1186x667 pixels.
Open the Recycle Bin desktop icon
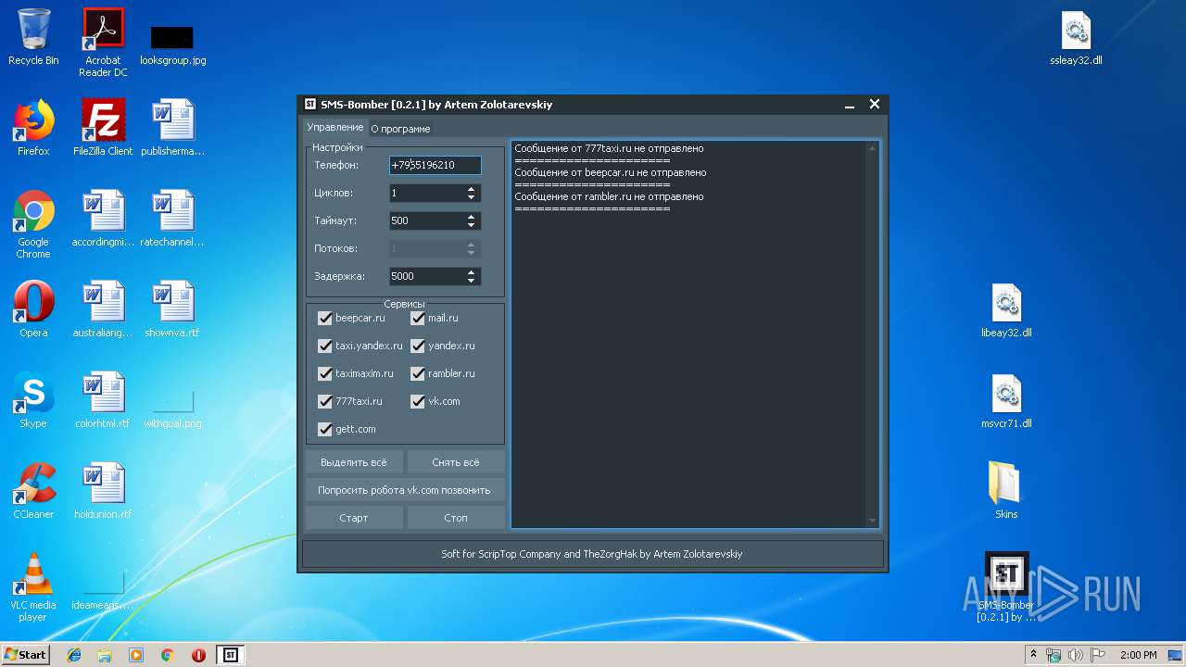point(33,37)
